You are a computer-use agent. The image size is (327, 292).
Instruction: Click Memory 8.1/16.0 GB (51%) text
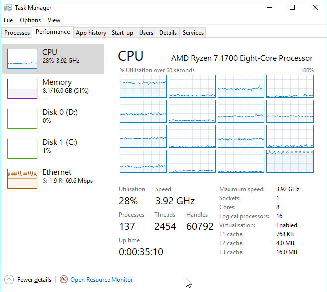click(65, 86)
